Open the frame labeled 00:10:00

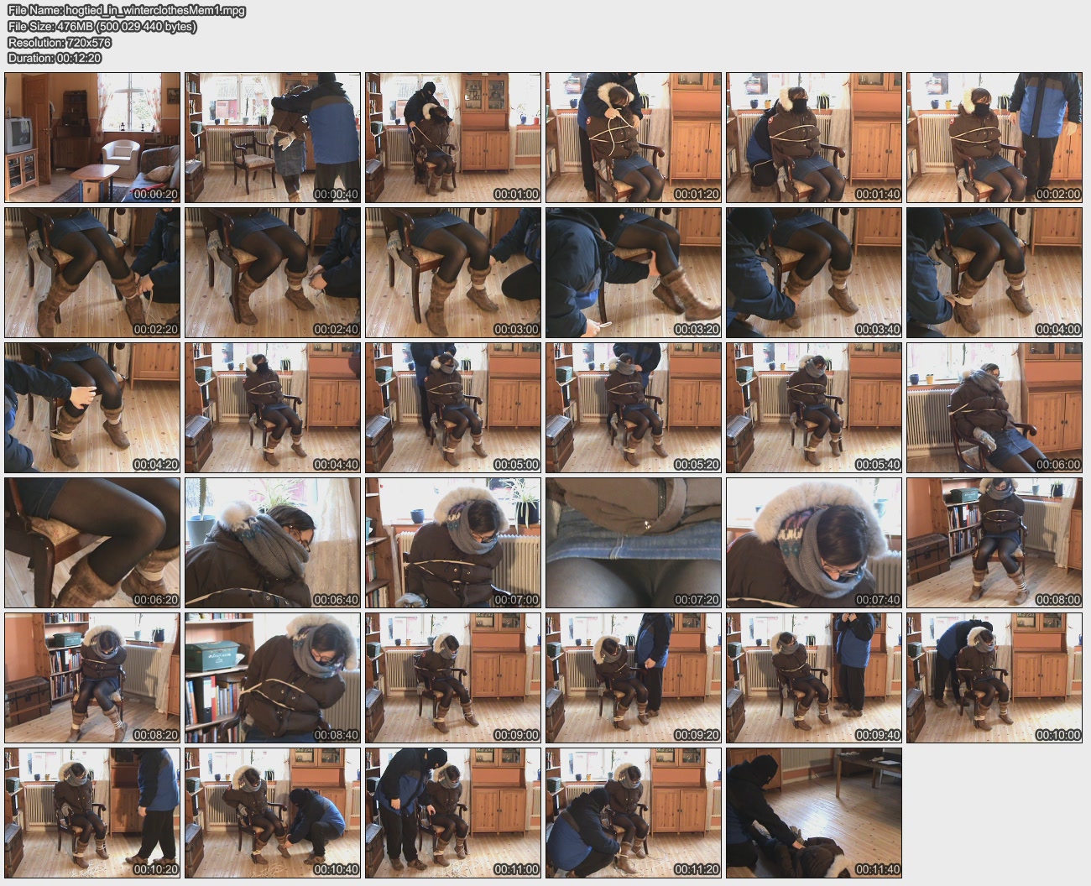[x=994, y=678]
